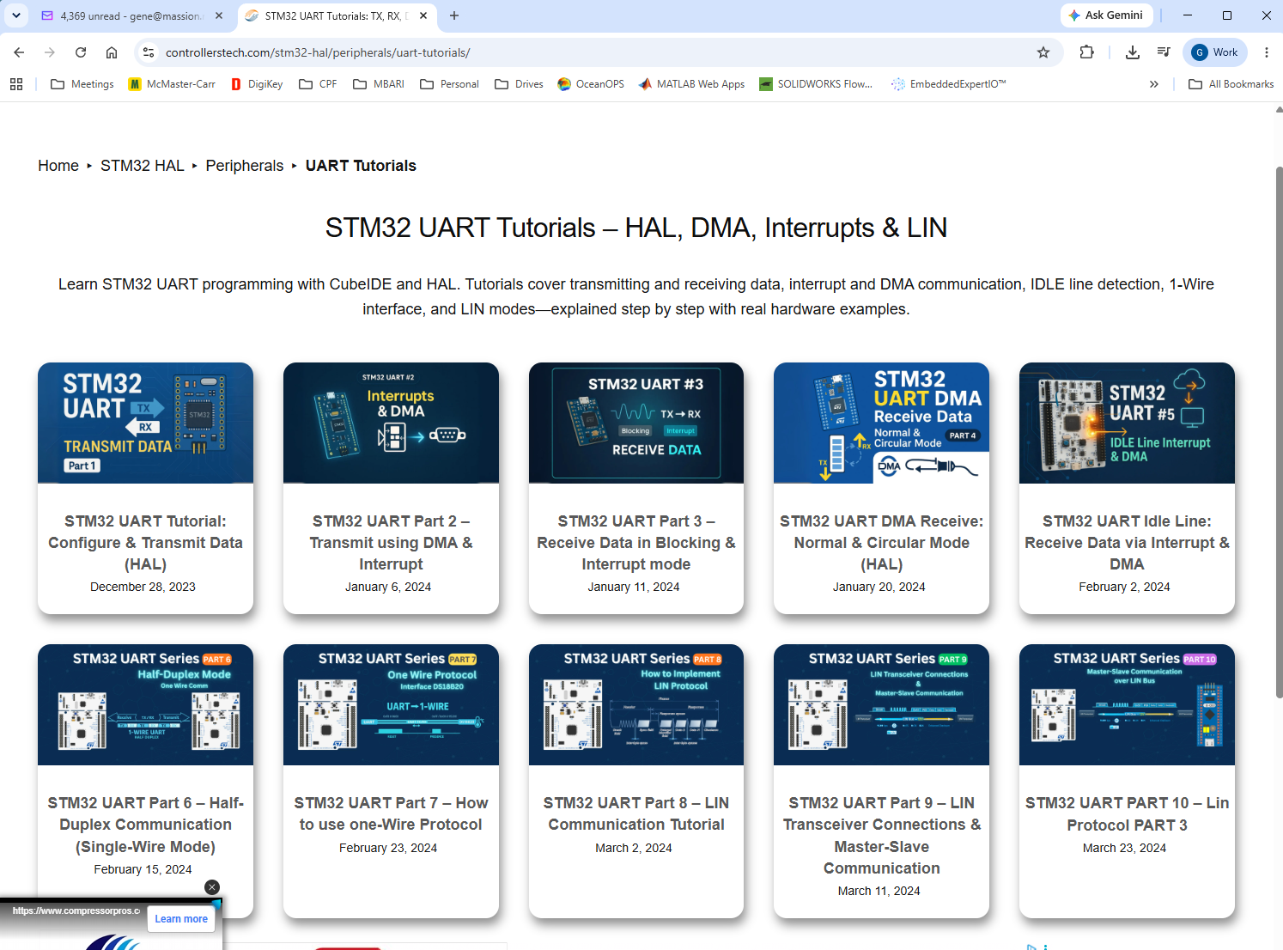Open the All Bookmarks folder

(x=1231, y=84)
